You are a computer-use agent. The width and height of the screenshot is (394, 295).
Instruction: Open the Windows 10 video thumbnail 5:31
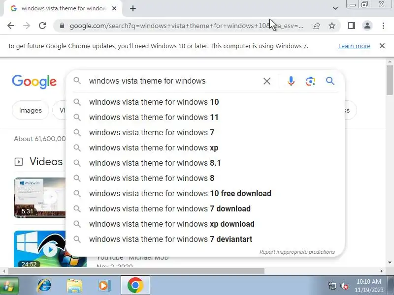click(x=40, y=198)
